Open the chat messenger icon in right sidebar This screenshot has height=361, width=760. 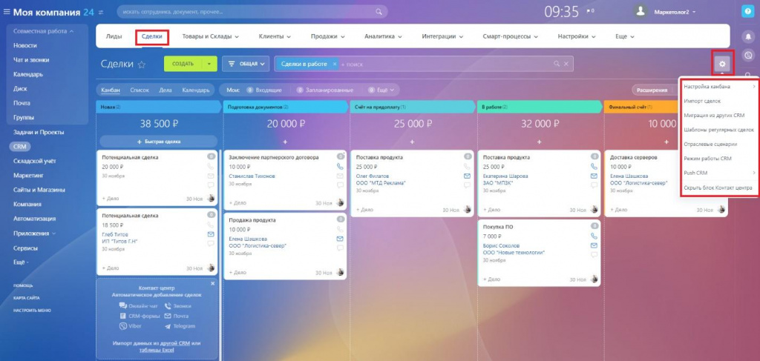pos(748,55)
